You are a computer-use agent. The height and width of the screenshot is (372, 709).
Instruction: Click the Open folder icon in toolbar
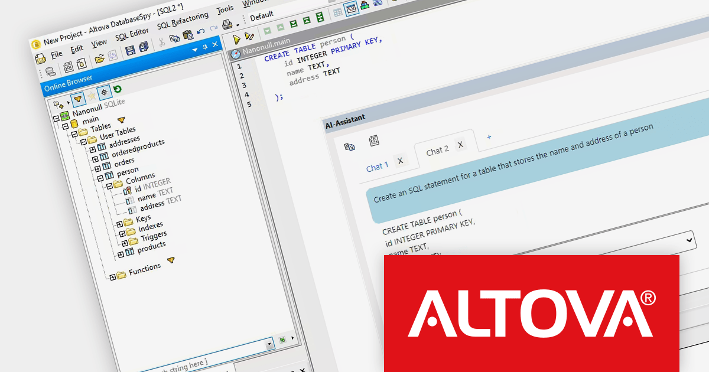pyautogui.click(x=100, y=58)
